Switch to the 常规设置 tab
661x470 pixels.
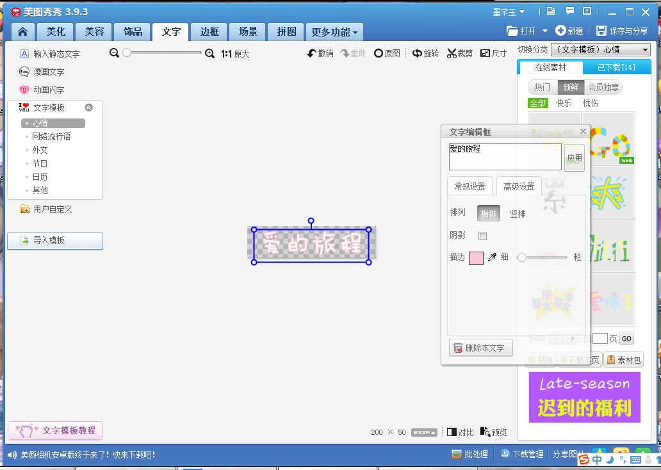[469, 186]
